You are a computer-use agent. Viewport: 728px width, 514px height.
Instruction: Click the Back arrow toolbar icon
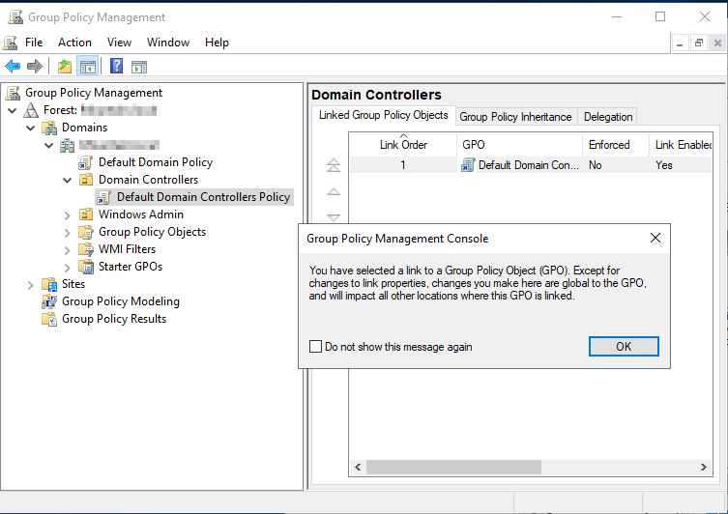pyautogui.click(x=13, y=67)
